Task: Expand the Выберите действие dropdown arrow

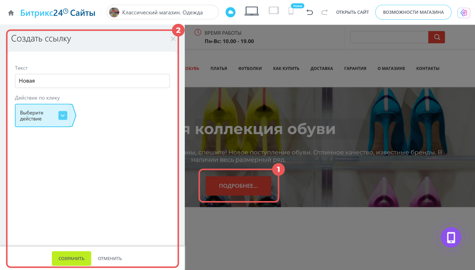Action: pos(63,116)
